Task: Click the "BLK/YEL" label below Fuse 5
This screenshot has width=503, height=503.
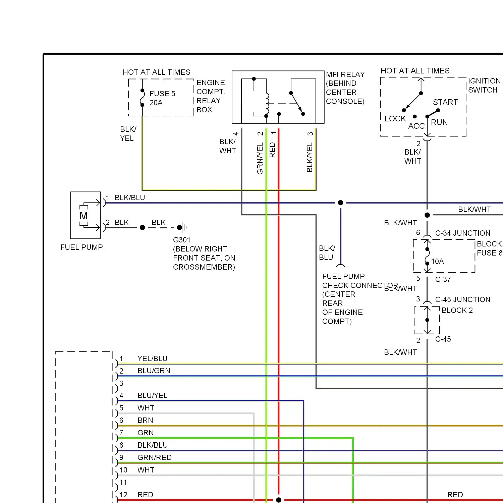Action: (x=128, y=134)
